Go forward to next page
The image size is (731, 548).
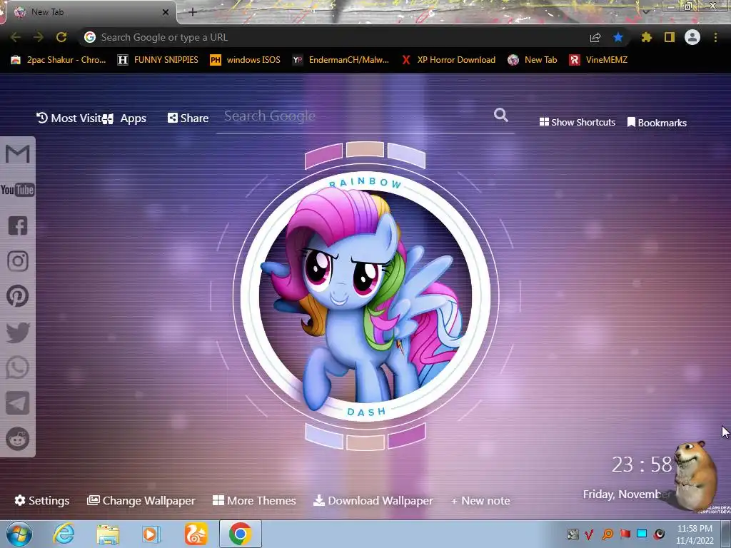(39, 37)
